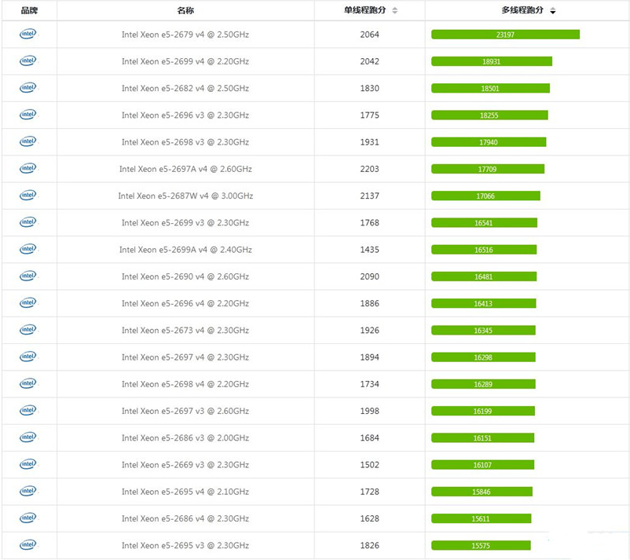This screenshot has height=560, width=630.
Task: Click the green 15846 score bar
Action: pos(482,492)
